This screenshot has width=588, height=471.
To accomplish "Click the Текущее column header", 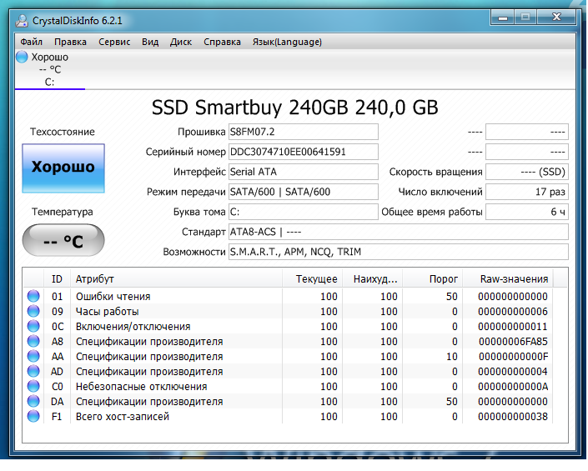I will coord(313,278).
